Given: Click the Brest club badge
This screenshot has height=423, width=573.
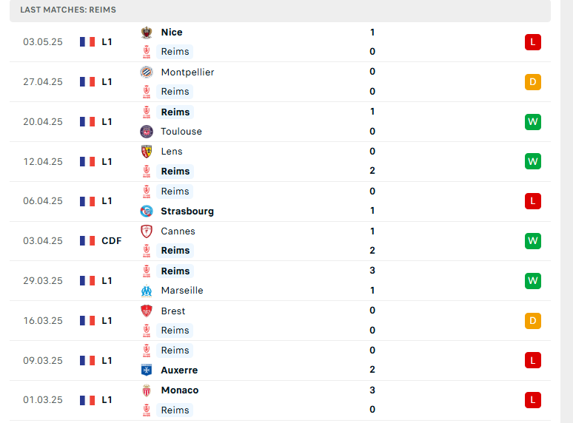Looking at the screenshot, I should coord(147,311).
